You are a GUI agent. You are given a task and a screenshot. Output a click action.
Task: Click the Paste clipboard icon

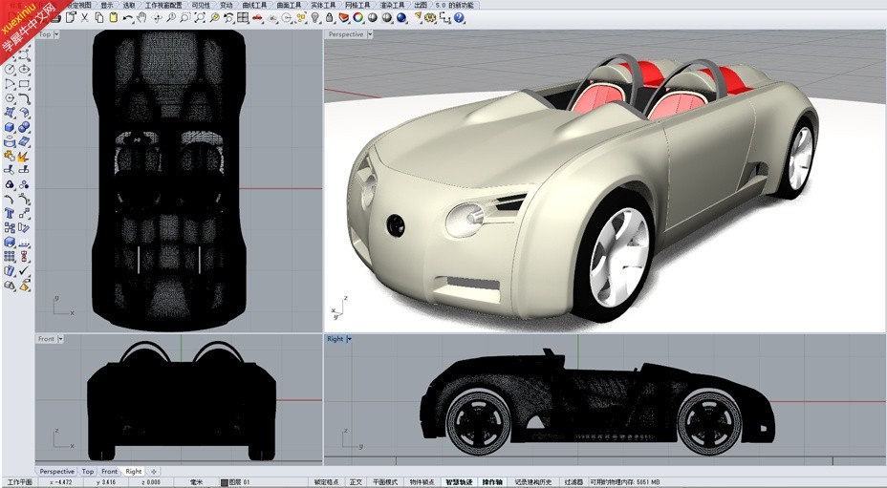point(113,17)
